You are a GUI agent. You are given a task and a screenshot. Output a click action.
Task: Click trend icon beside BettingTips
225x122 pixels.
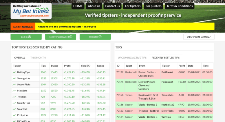[14, 72]
